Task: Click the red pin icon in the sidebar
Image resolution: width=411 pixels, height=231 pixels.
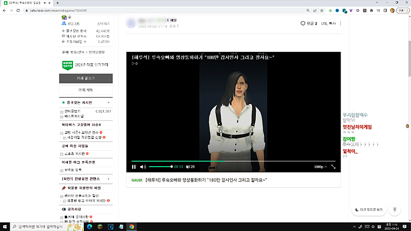Action: (x=63, y=188)
